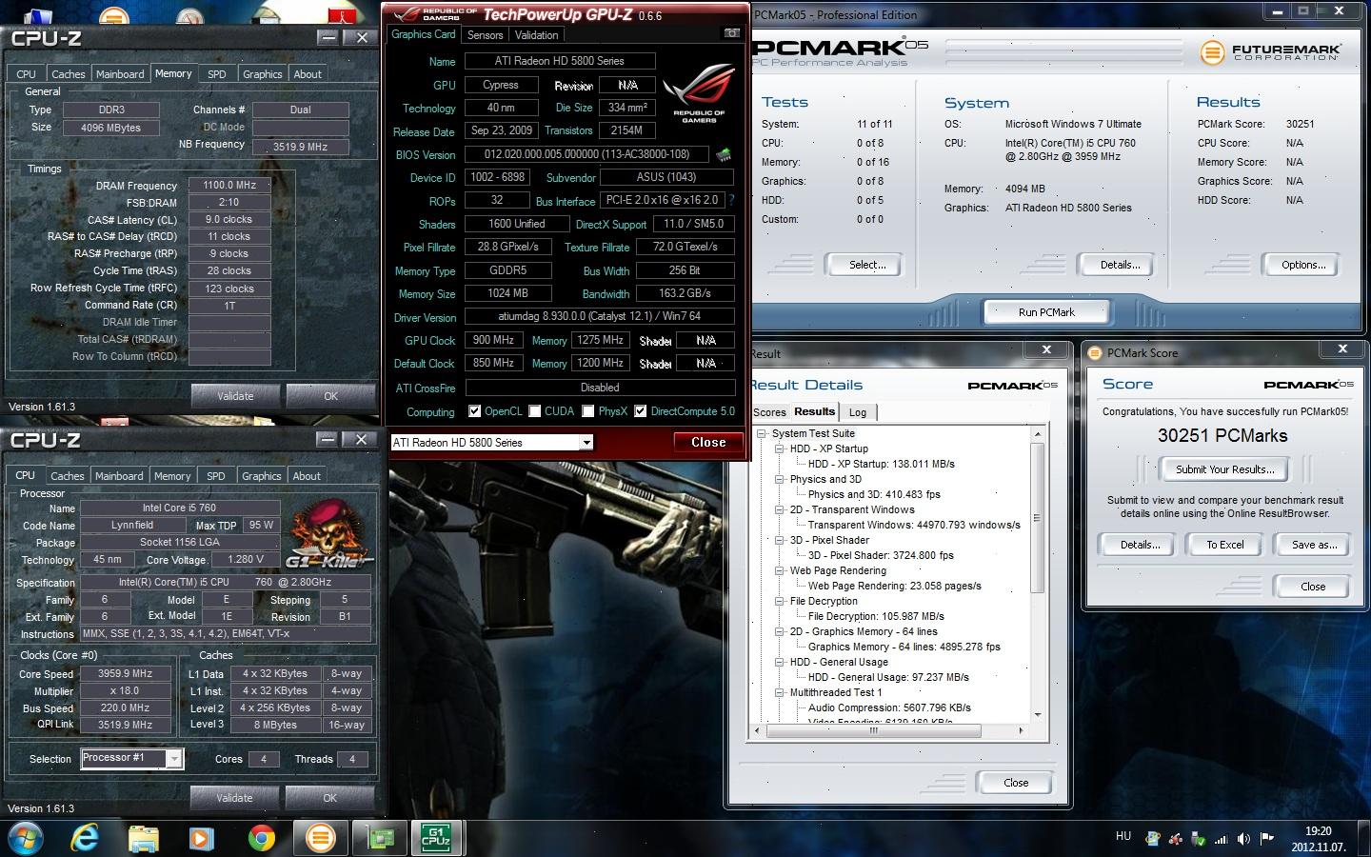Collapse the Physics and 3D node
The height and width of the screenshot is (857, 1371).
point(779,479)
